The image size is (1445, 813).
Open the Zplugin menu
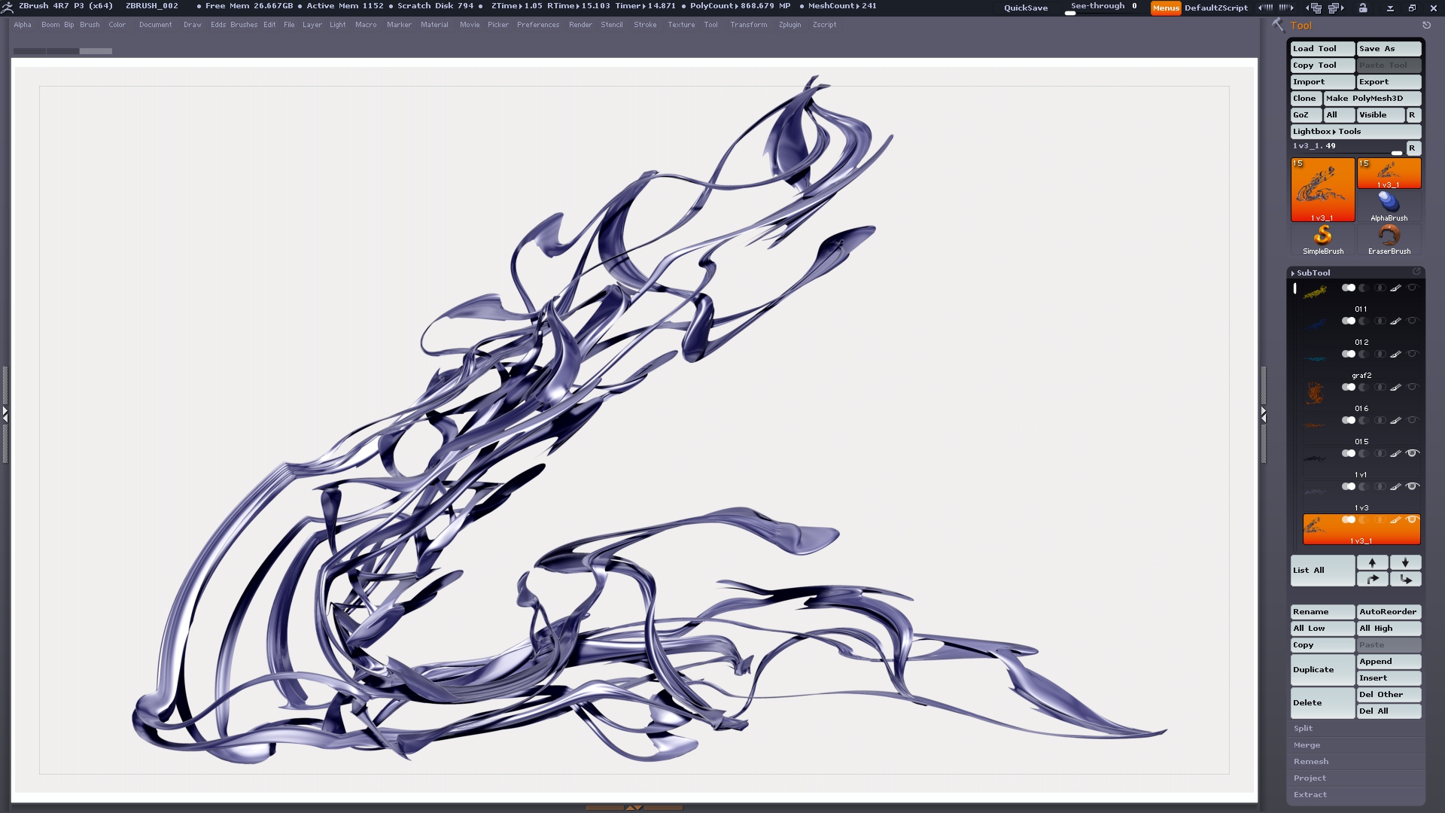(789, 25)
